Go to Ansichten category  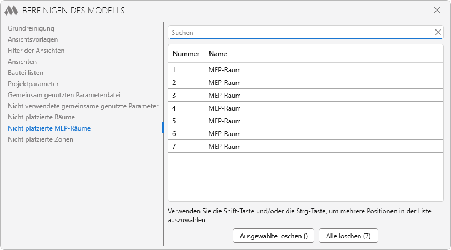click(22, 62)
